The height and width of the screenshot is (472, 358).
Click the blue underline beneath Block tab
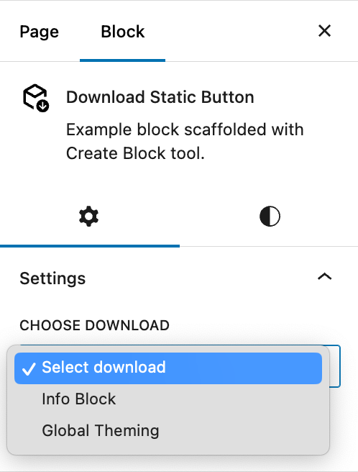tap(122, 60)
